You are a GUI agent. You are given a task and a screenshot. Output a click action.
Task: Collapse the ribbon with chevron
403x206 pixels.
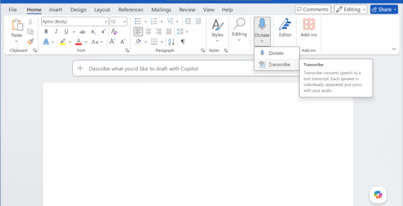click(x=394, y=49)
